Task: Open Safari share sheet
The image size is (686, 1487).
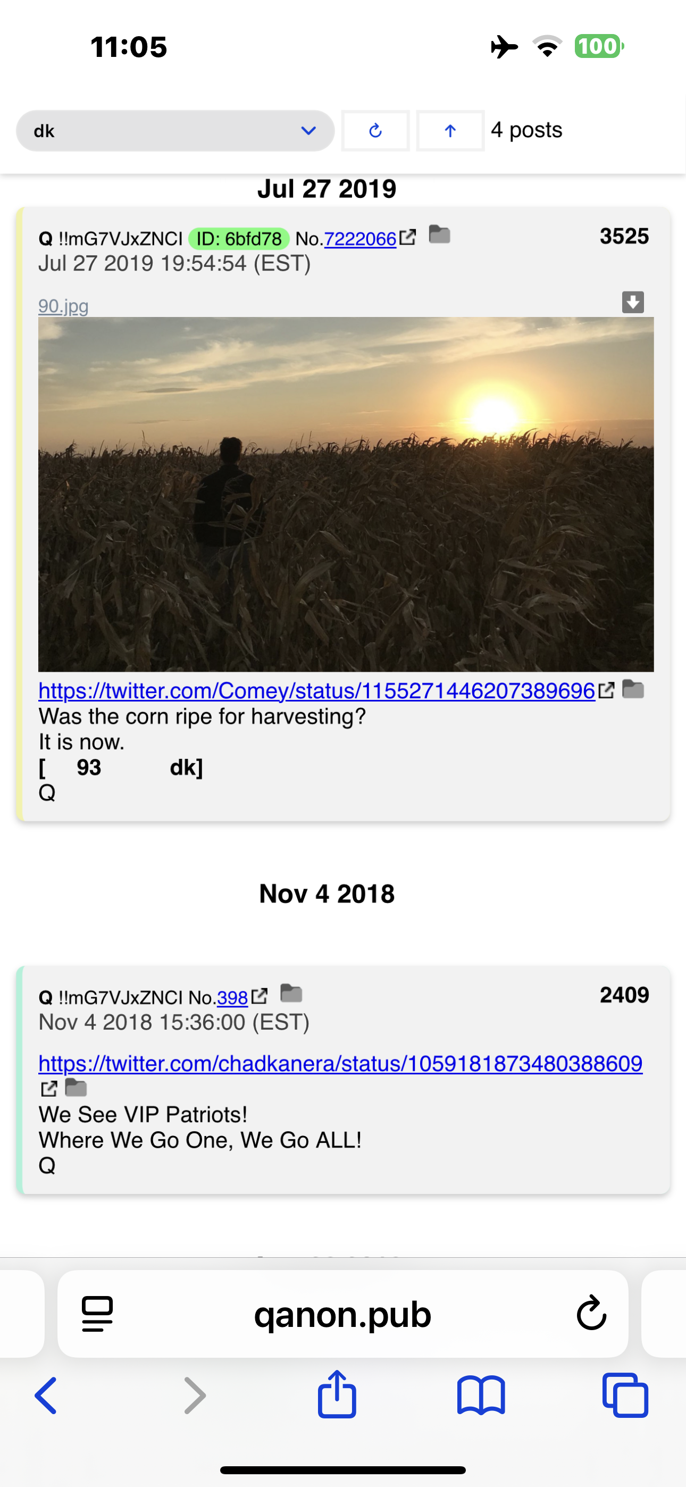Action: click(337, 1394)
